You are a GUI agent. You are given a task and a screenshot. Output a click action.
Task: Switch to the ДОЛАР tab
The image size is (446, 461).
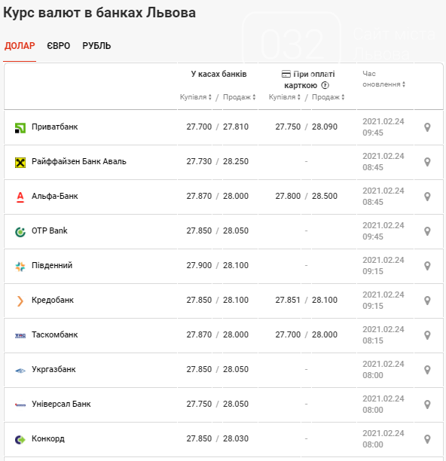point(20,46)
